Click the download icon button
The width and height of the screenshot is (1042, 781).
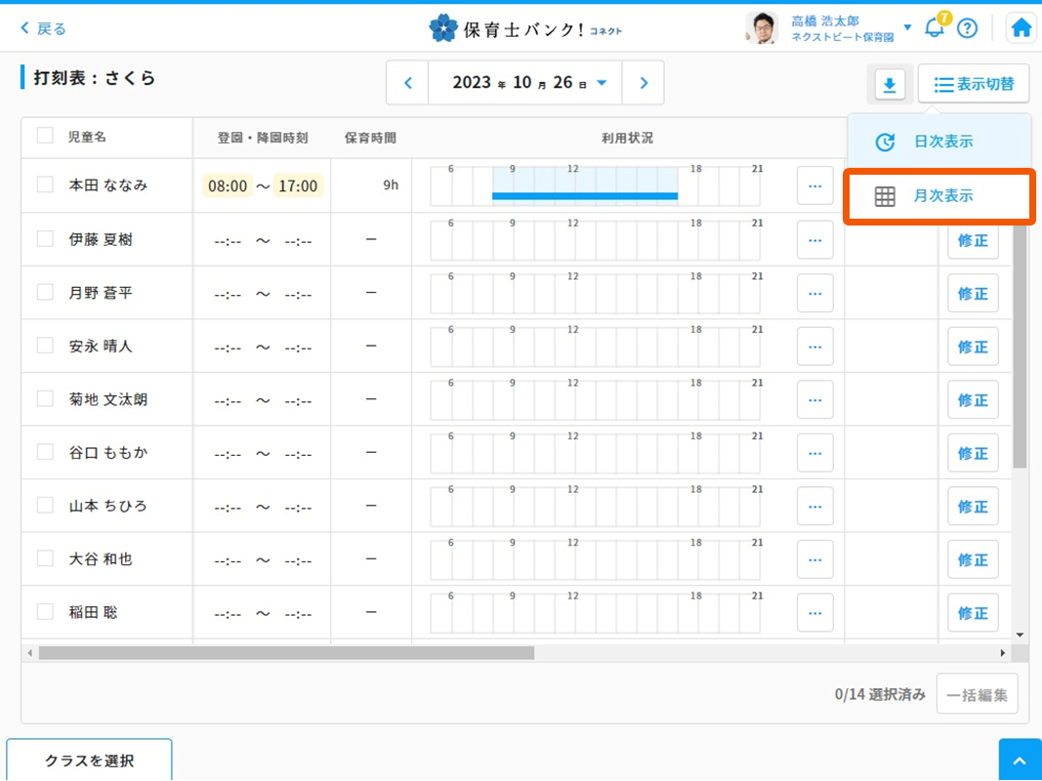[x=889, y=85]
